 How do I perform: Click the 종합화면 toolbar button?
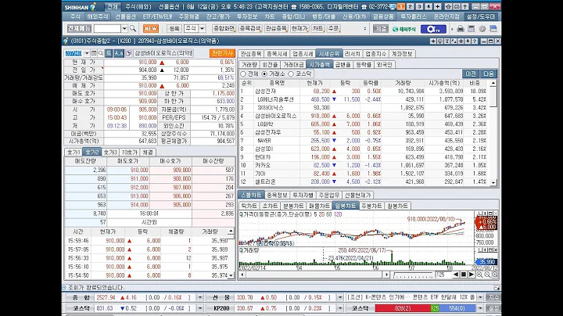click(x=224, y=28)
